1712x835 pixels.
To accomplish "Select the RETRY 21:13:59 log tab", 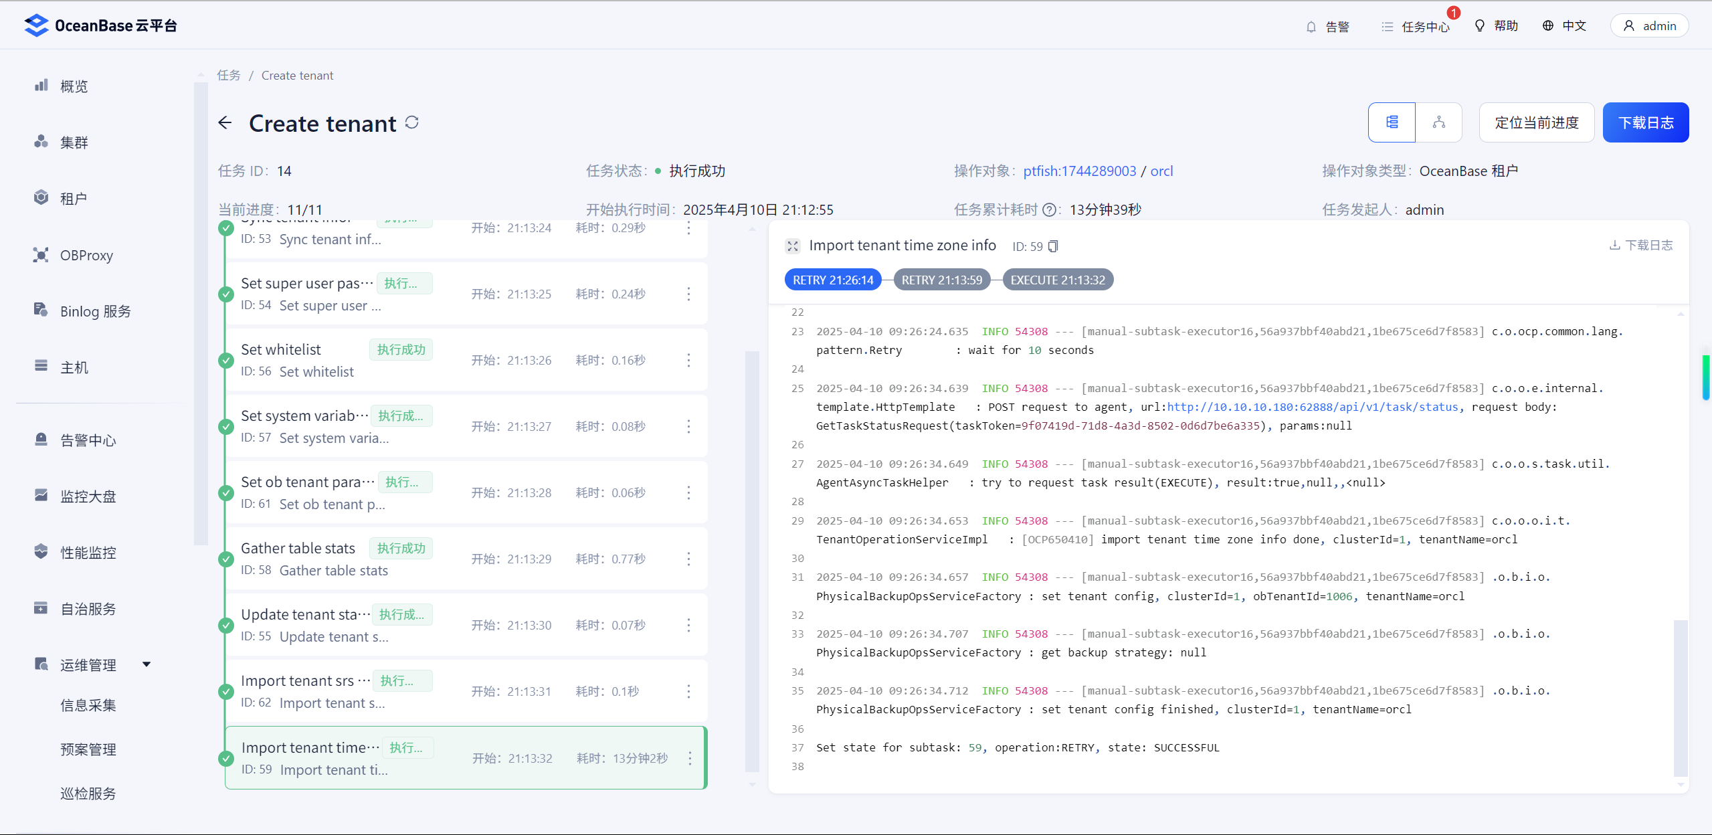I will pyautogui.click(x=941, y=280).
